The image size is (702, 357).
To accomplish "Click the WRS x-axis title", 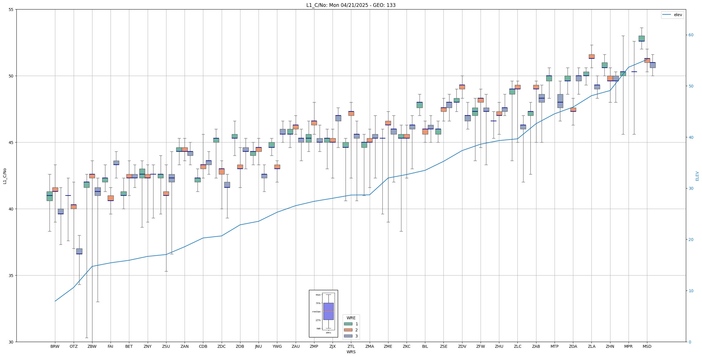I will coord(351,352).
